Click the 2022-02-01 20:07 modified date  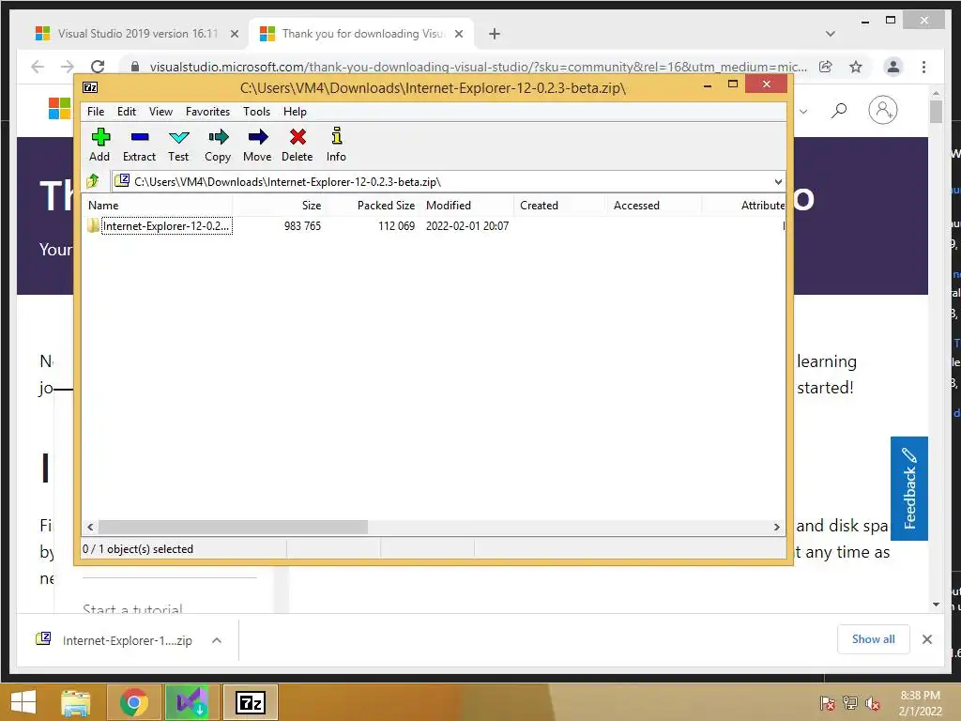click(x=467, y=225)
